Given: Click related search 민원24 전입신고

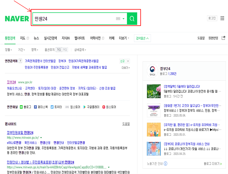Looking at the screenshot, I should pyautogui.click(x=60, y=67).
